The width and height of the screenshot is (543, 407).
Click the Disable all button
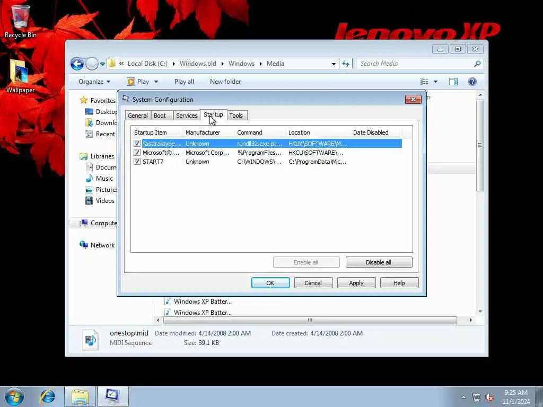point(379,262)
